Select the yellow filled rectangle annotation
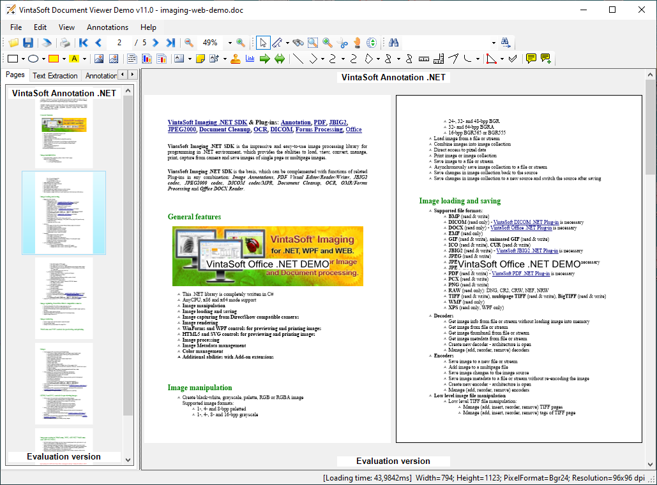Viewport: 657px width, 485px height. [54, 59]
